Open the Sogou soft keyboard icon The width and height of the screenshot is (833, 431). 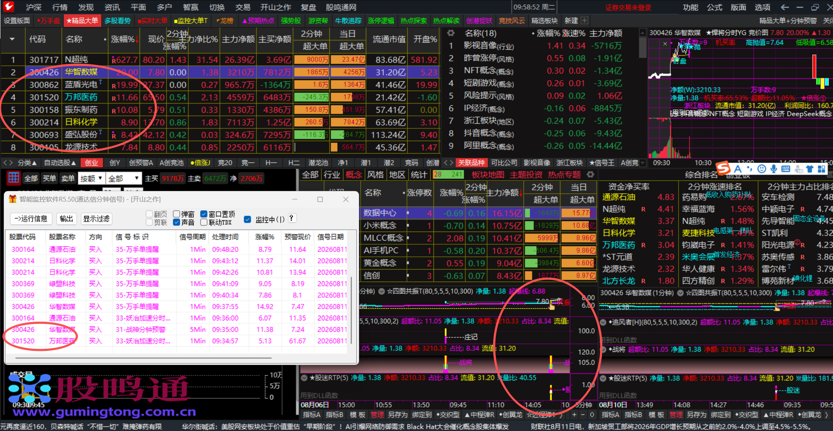coord(786,169)
